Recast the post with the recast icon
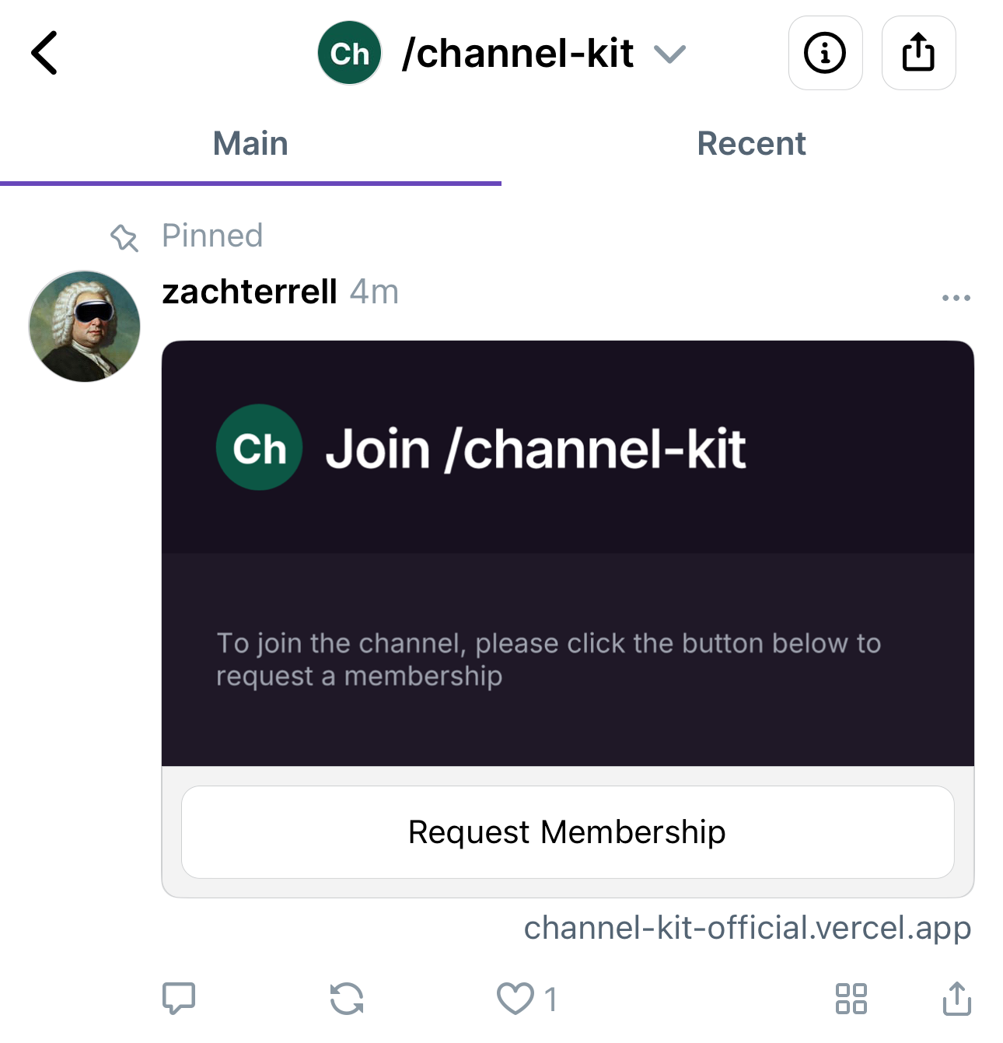Screen dimensions: 1003x1043 click(347, 999)
